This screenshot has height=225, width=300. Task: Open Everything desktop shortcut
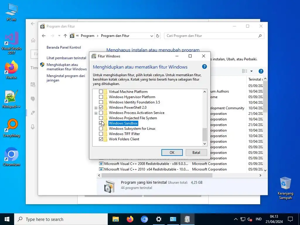coord(11,128)
